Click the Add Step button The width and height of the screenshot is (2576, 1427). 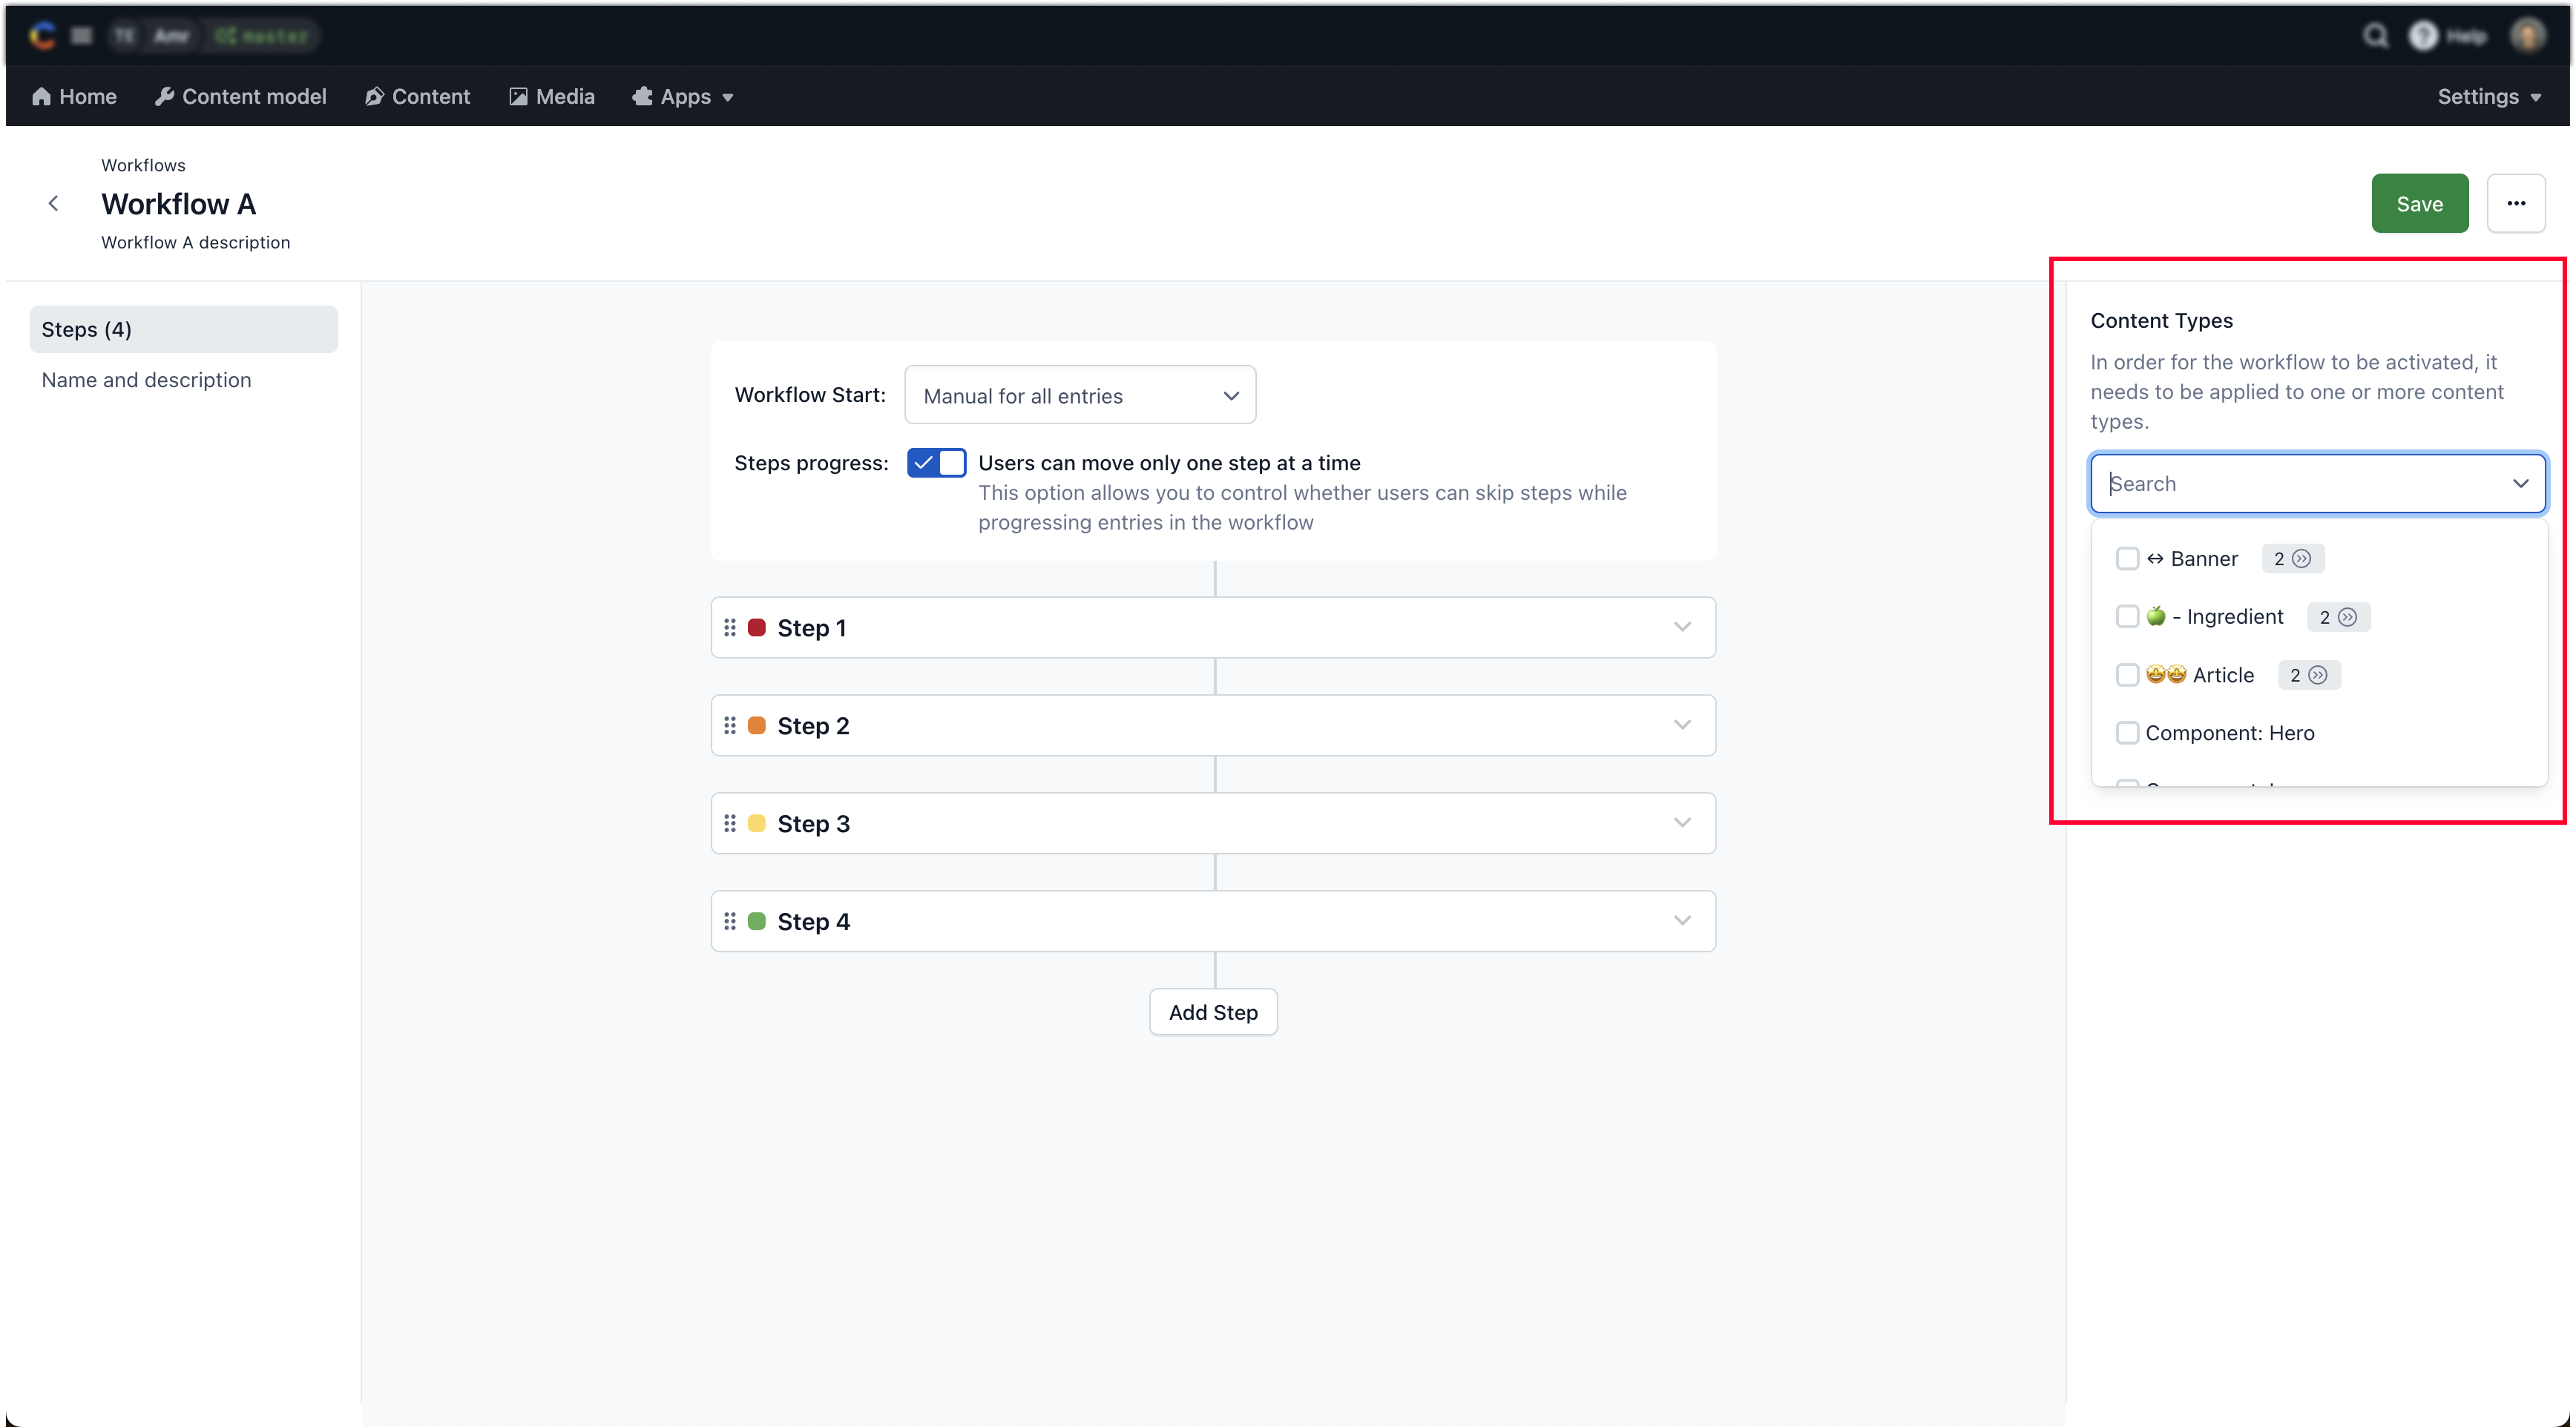click(1213, 1012)
